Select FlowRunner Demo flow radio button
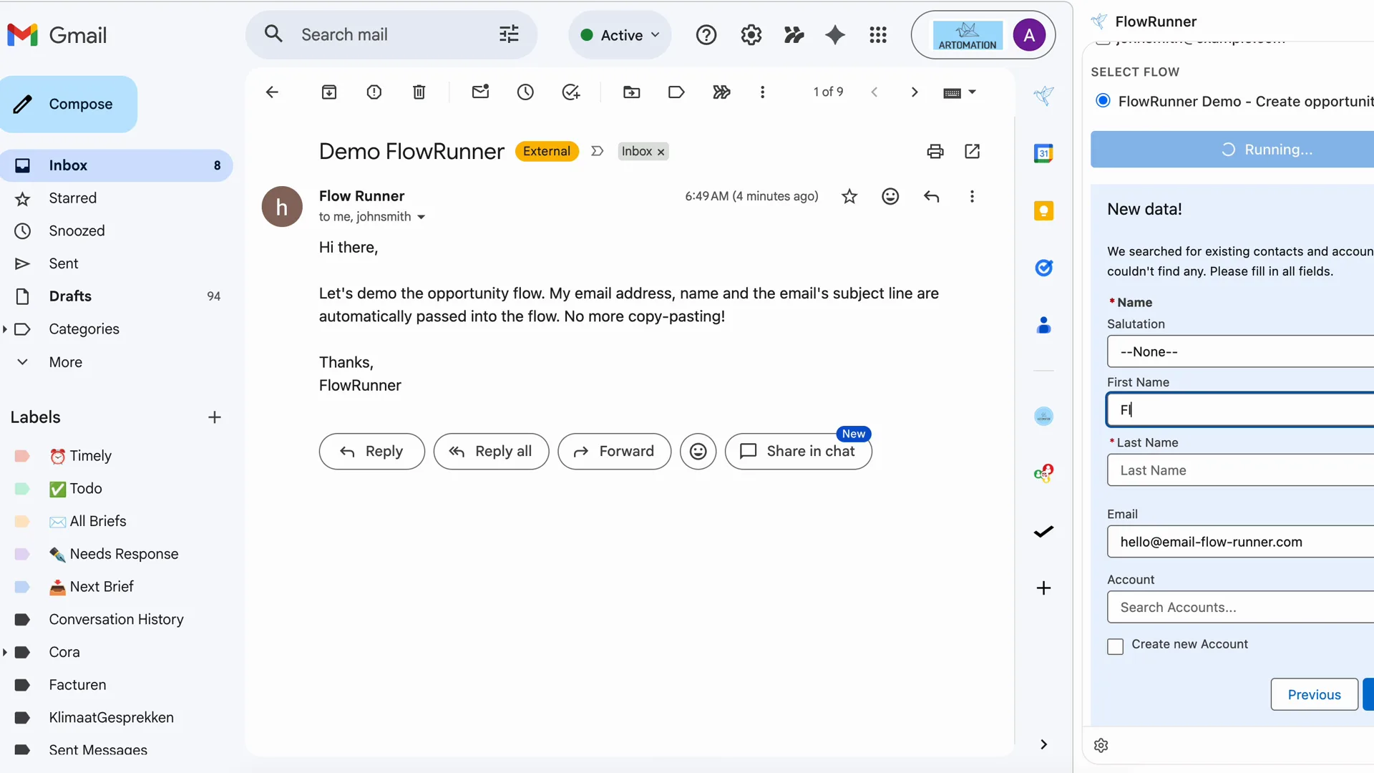1374x773 pixels. pos(1103,100)
